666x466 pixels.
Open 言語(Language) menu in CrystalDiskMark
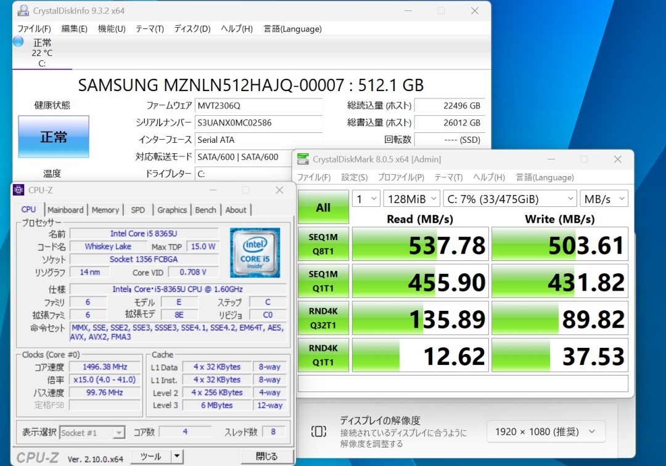(545, 177)
